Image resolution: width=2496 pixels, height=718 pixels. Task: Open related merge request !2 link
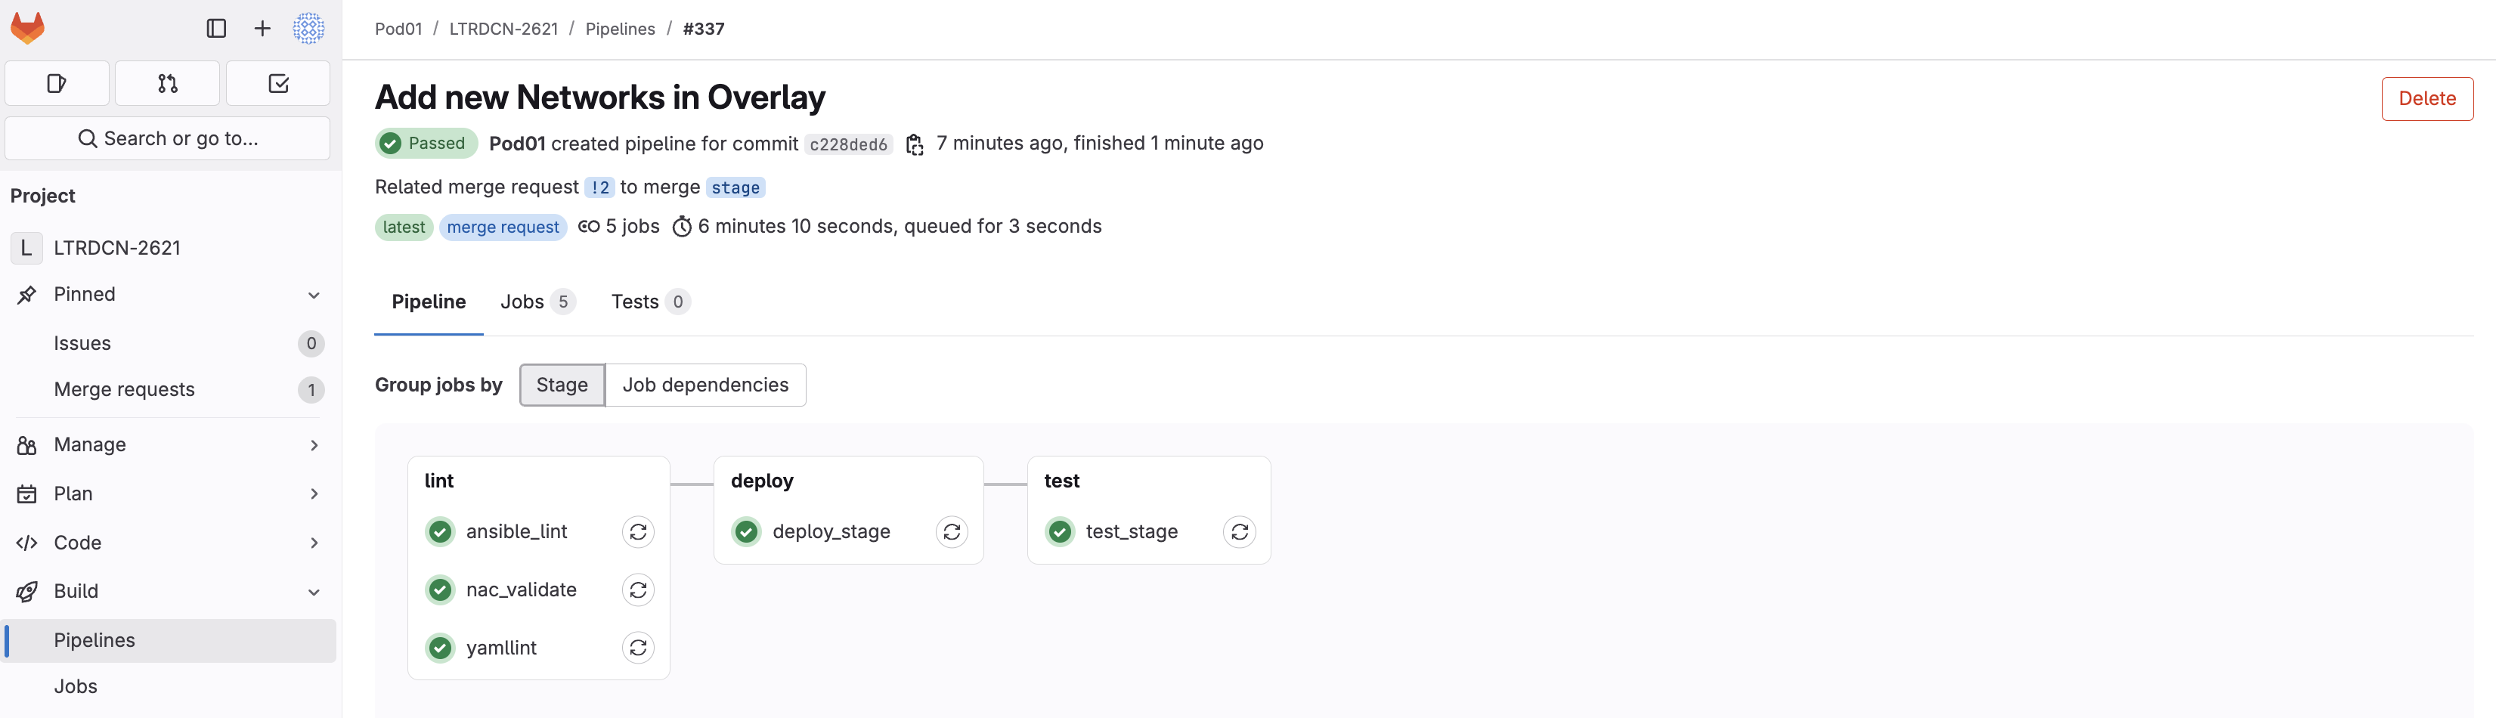599,188
